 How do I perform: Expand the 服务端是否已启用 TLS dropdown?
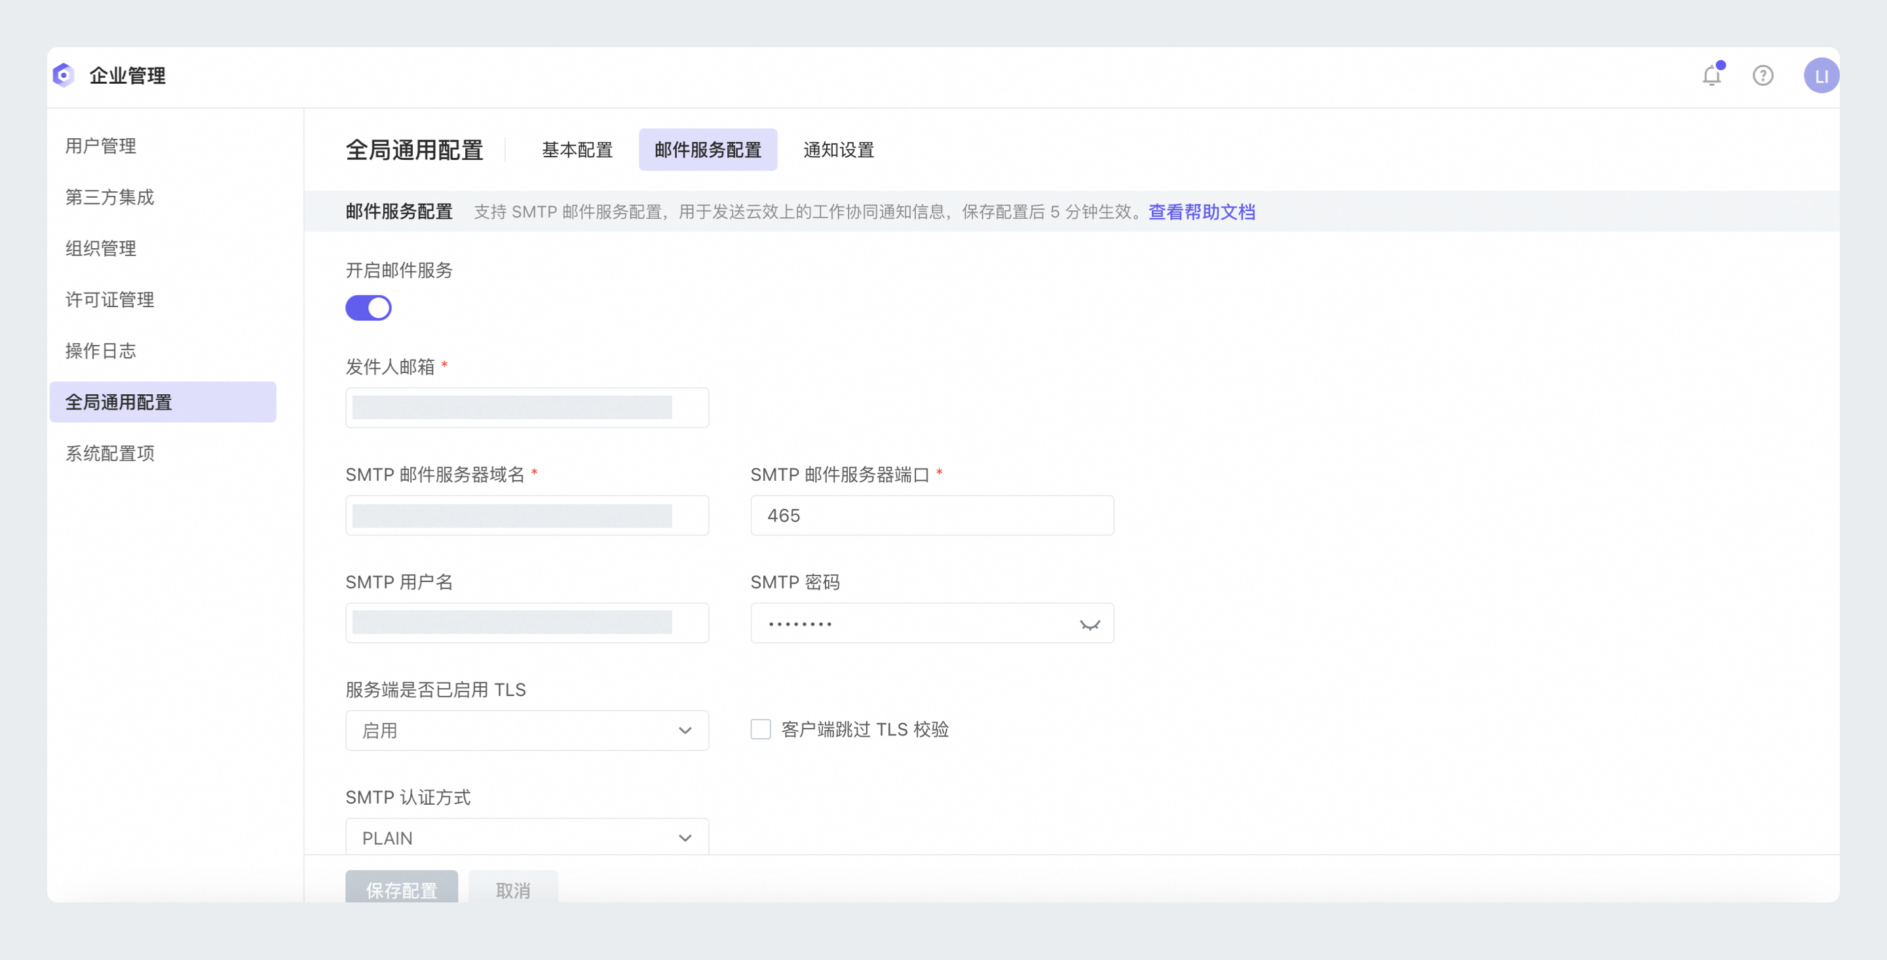click(527, 730)
